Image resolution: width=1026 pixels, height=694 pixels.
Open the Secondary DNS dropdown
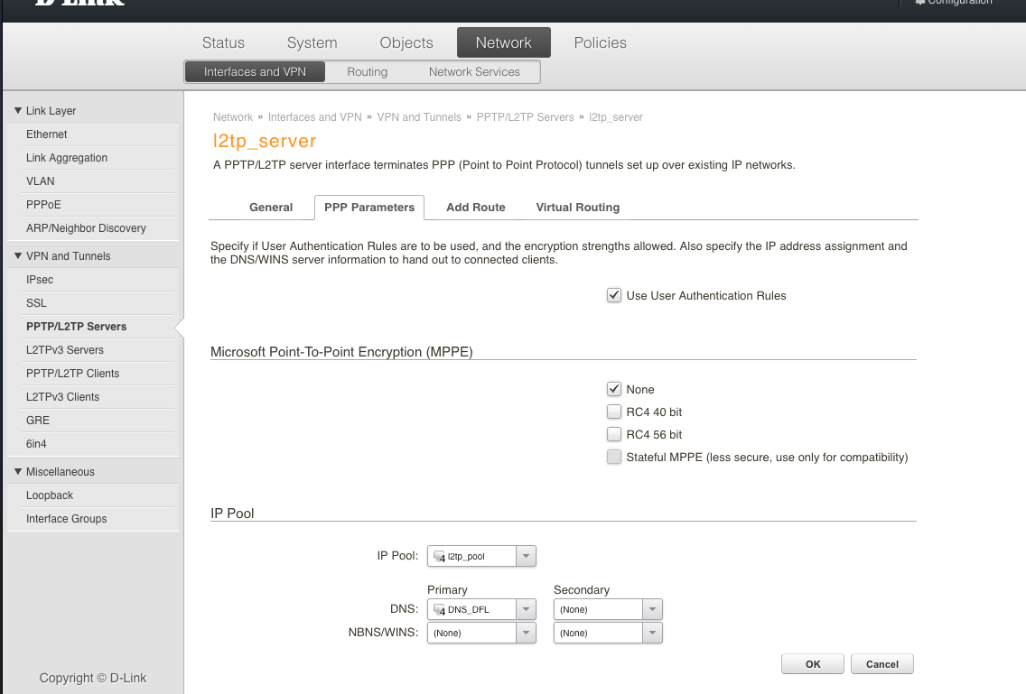(652, 610)
